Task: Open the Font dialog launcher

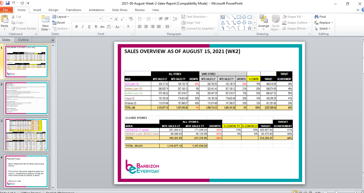Action: (133, 34)
